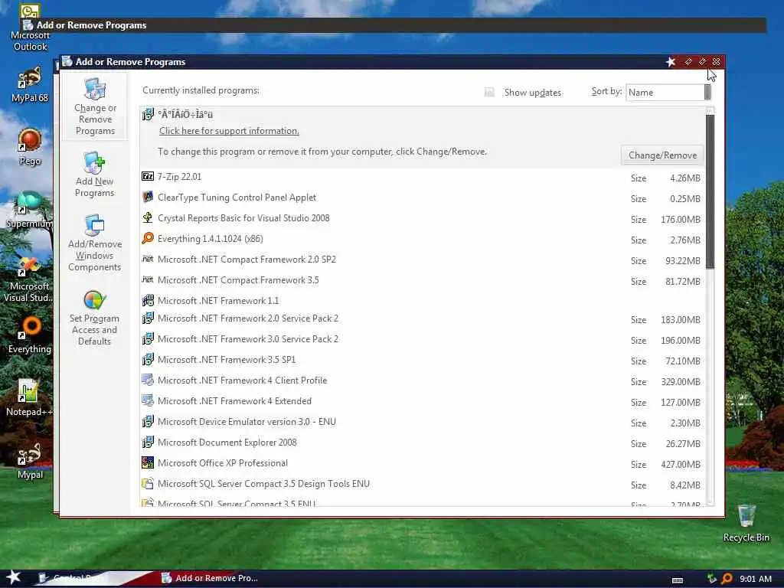Select .NET Framework 2.0 Service Pack 2 icon
This screenshot has height=588, width=784.
pyautogui.click(x=148, y=318)
